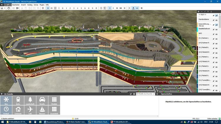Toggle visibility of the Kameraführung layer
This screenshot has width=221, height=124.
(217, 25)
